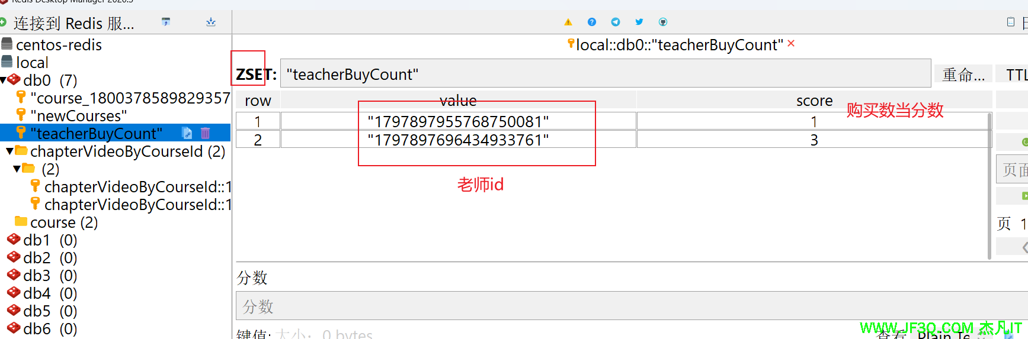Close the teacherBuyCount tab

[x=791, y=44]
